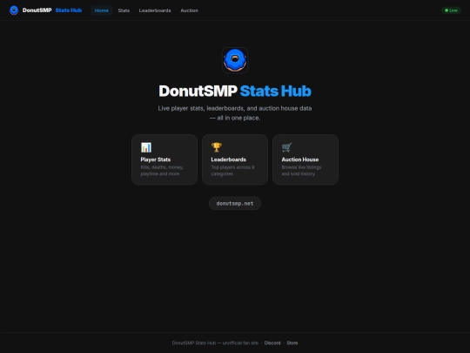470x353 pixels.
Task: Click the donutsmp.net address pill
Action: 235,203
